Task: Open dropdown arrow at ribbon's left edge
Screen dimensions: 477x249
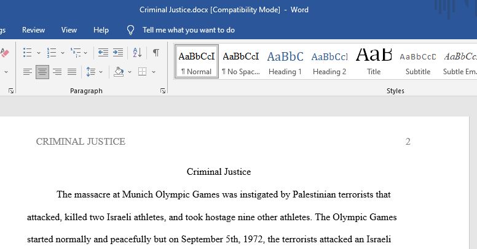Action: coord(6,72)
